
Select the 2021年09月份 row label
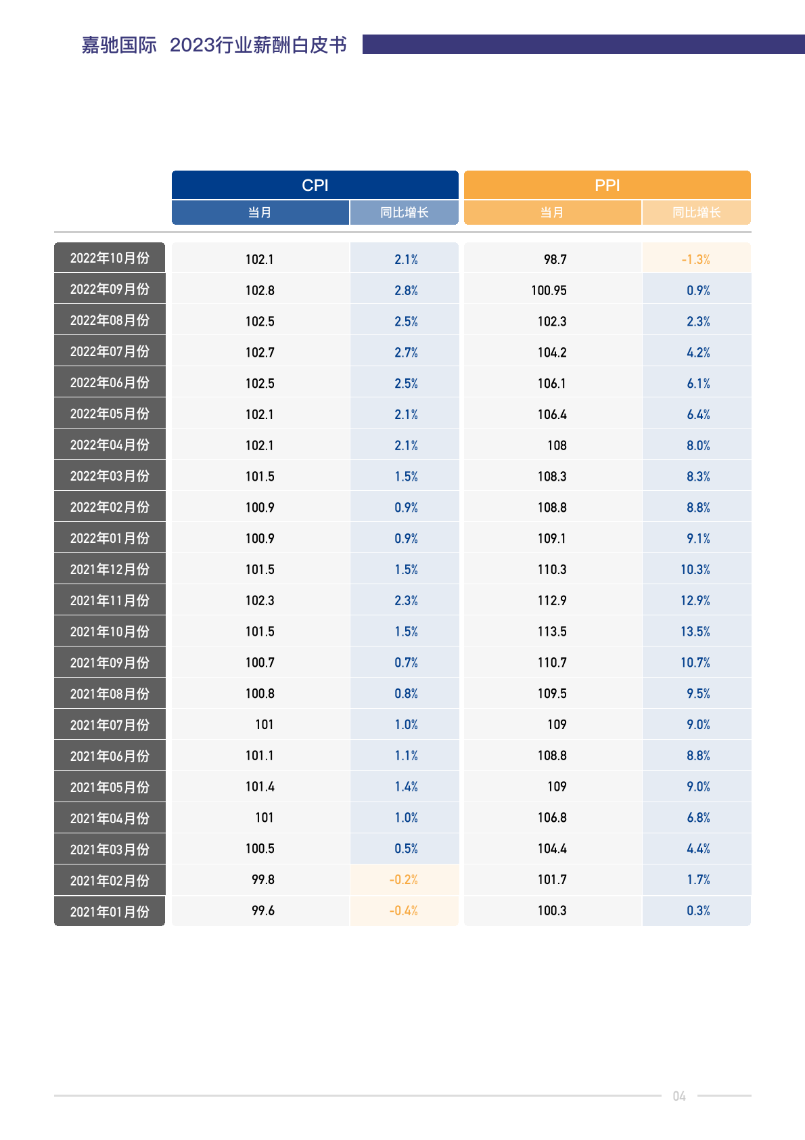[110, 663]
